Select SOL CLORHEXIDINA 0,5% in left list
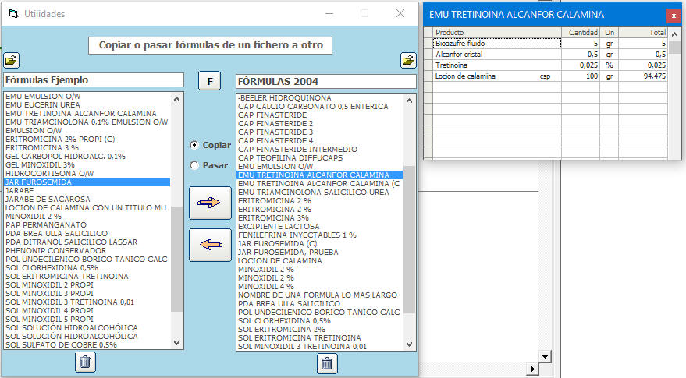Viewport: 686px width, 378px height. [87, 268]
